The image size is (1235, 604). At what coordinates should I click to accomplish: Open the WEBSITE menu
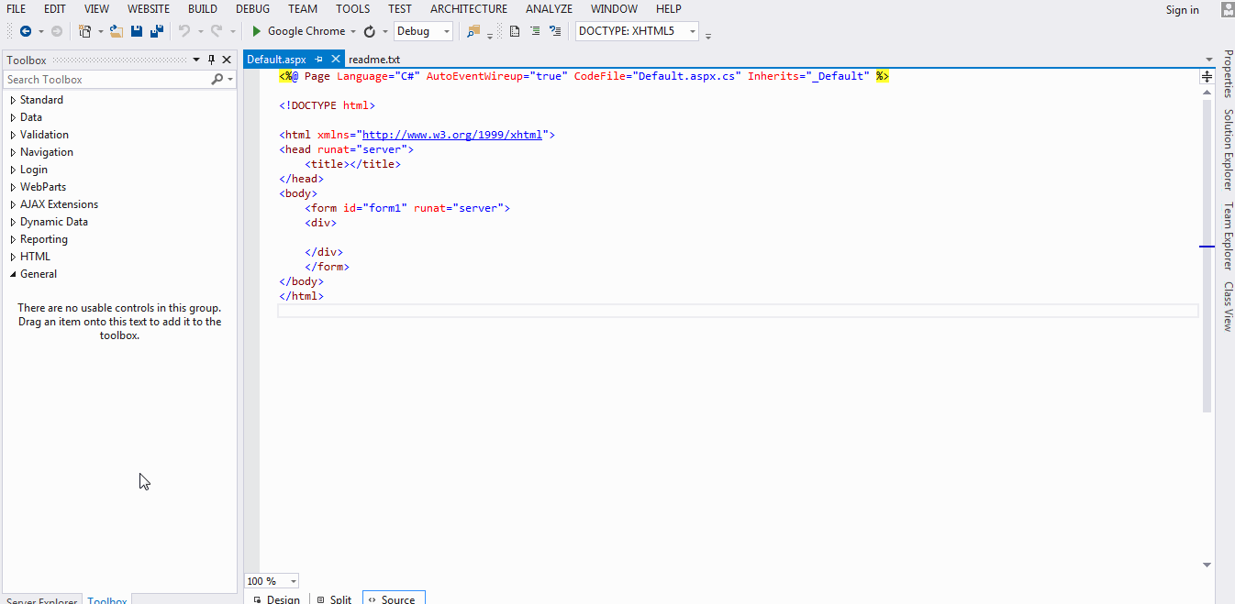click(x=149, y=9)
